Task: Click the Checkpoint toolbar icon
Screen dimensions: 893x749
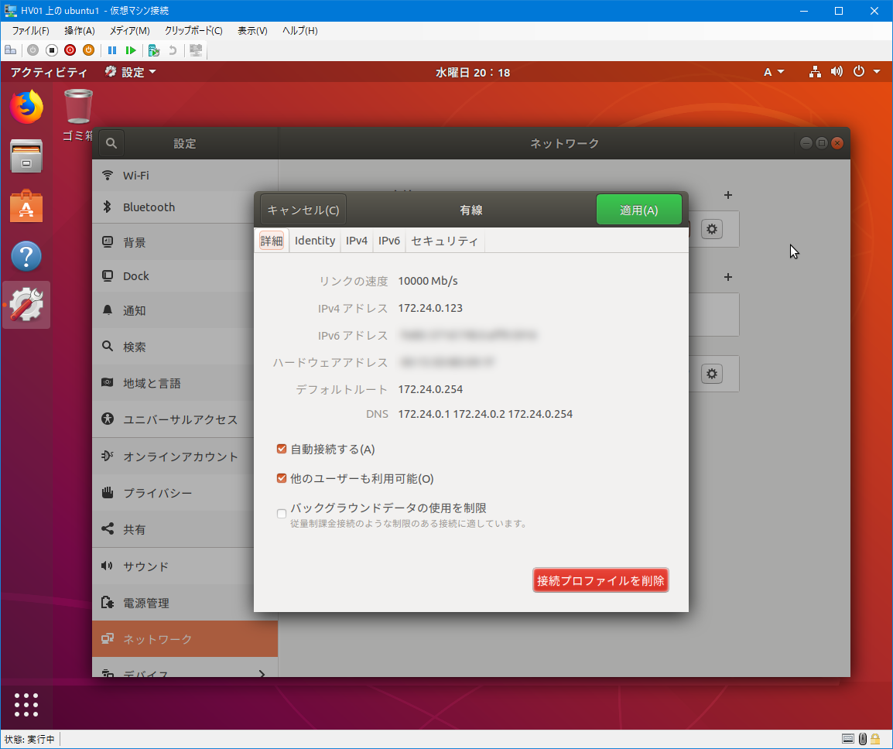Action: pyautogui.click(x=154, y=50)
